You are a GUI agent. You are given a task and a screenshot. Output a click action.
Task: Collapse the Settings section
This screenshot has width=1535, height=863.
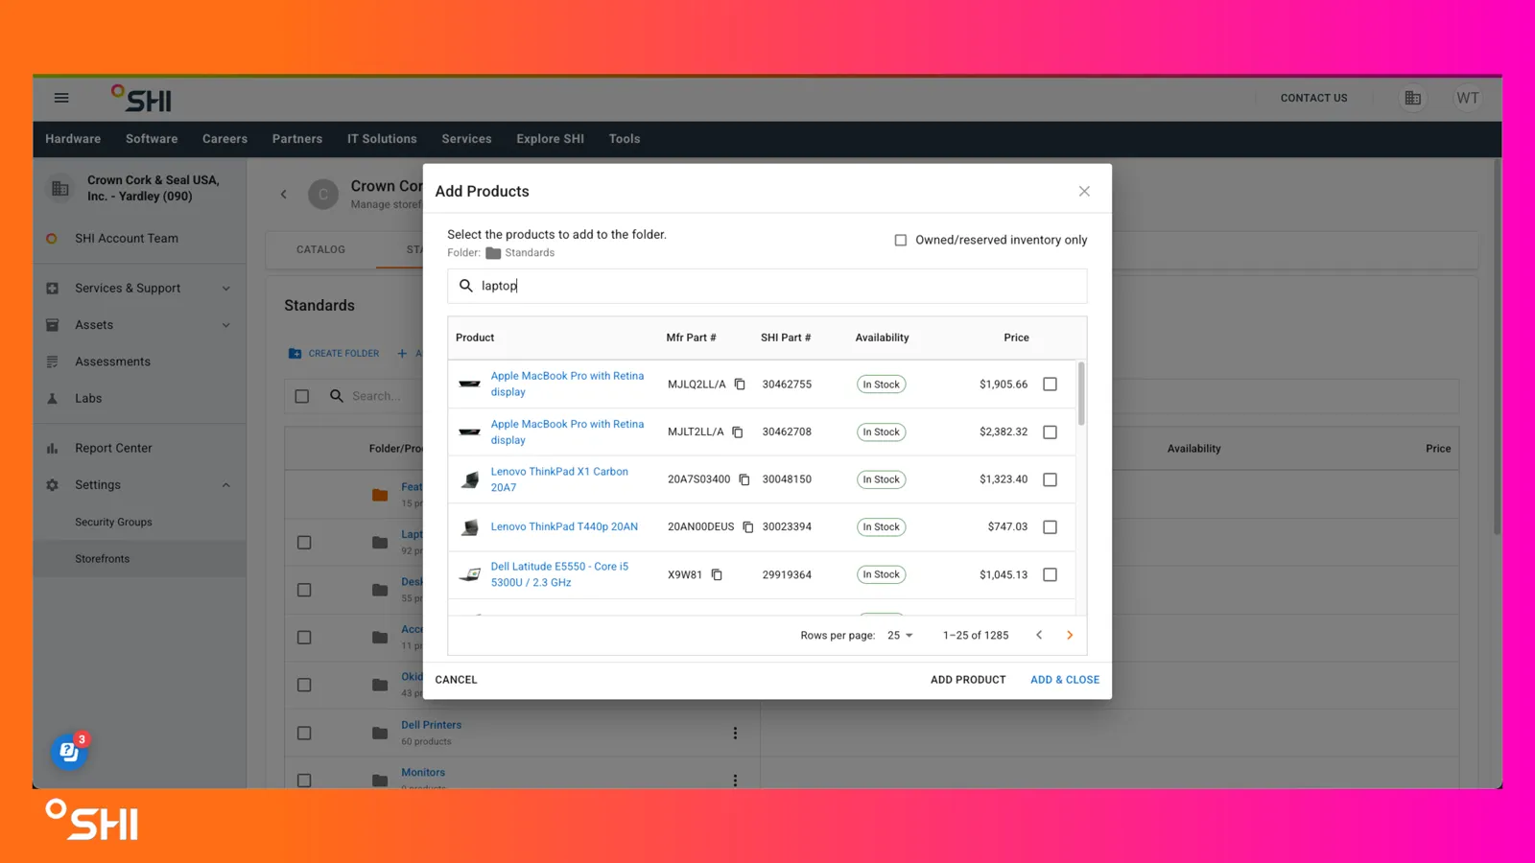pyautogui.click(x=226, y=485)
